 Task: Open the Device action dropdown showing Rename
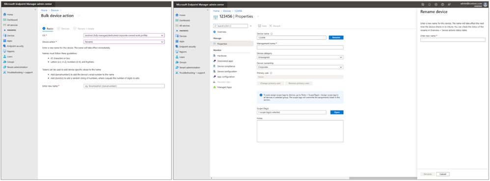124,42
